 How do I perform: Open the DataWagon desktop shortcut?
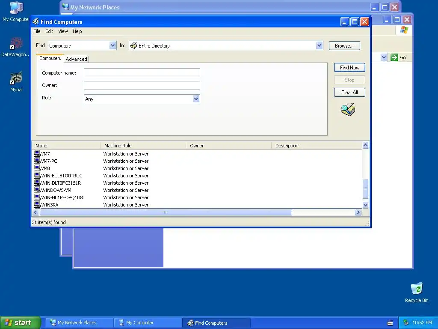(x=16, y=47)
